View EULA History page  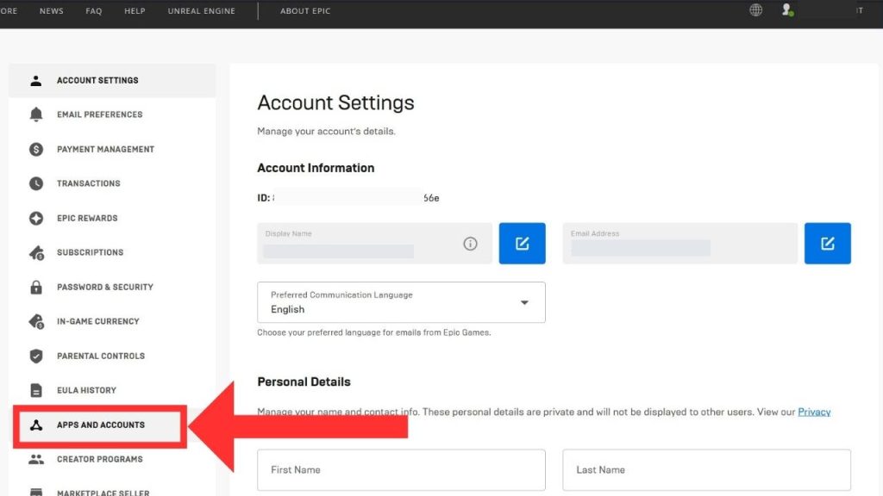112,390
